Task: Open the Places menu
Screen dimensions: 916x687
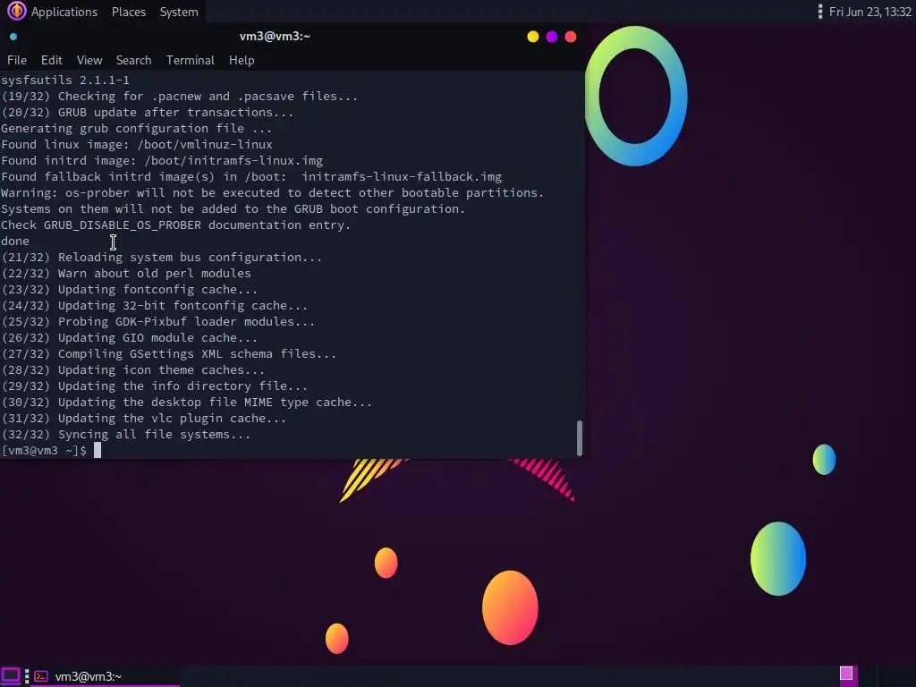Action: pyautogui.click(x=129, y=12)
